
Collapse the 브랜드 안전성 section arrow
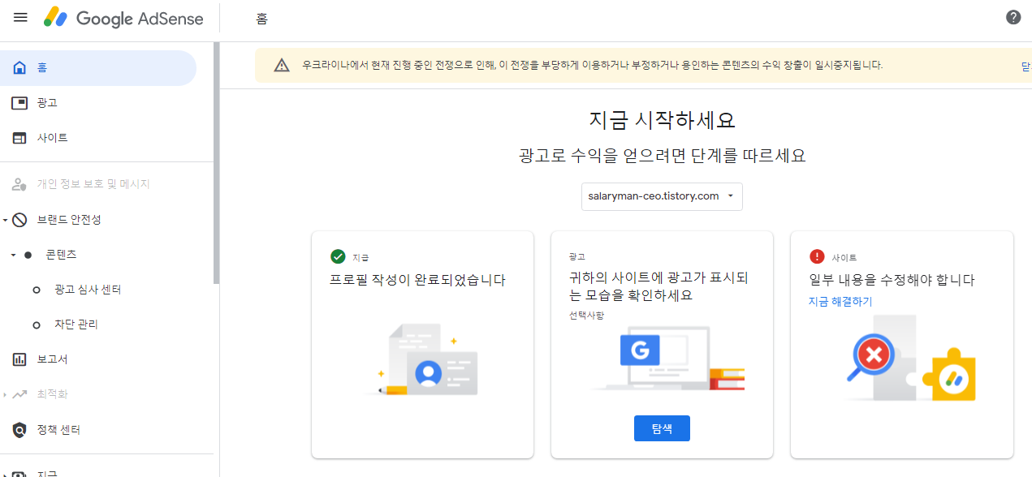click(5, 220)
